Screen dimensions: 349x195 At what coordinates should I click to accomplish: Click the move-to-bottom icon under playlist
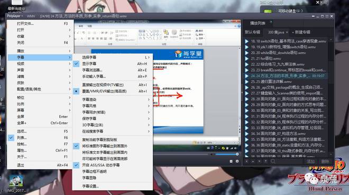tap(265, 161)
